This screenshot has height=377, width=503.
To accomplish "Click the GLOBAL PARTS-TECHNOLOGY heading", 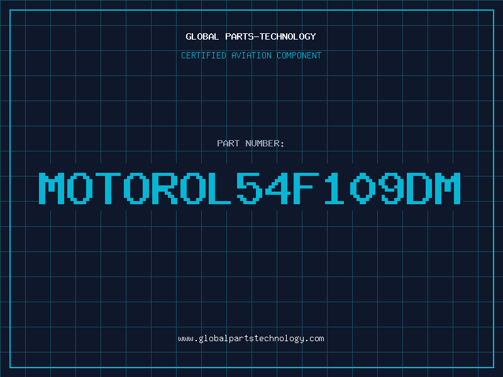I will (251, 36).
